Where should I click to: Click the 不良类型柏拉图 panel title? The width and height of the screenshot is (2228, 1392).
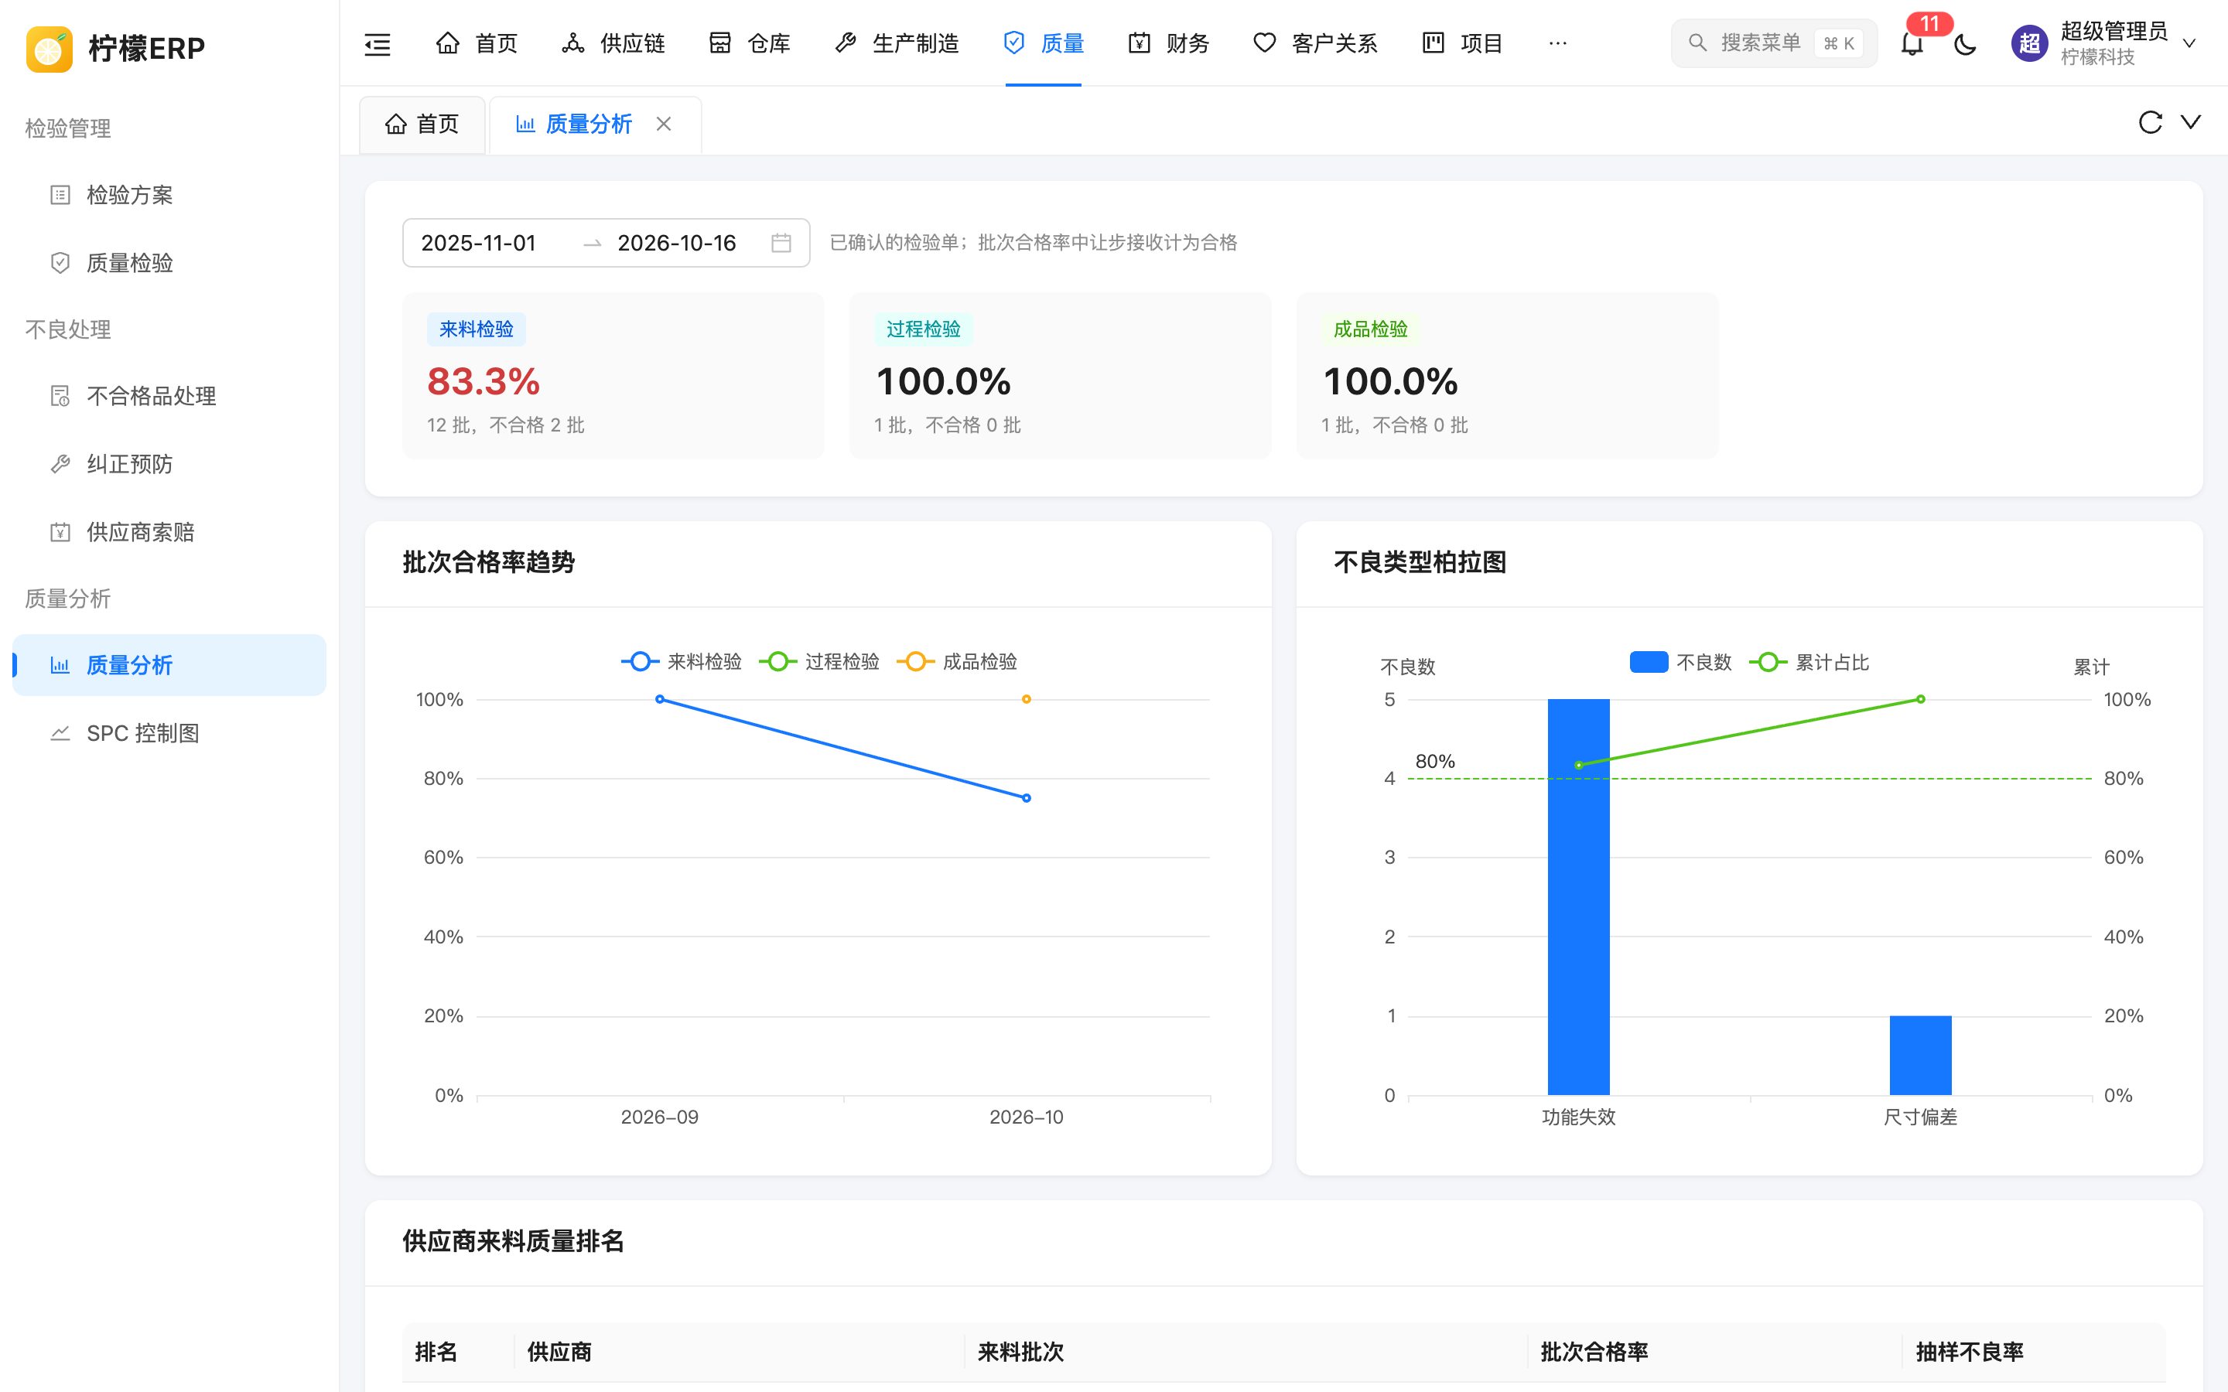tap(1420, 561)
